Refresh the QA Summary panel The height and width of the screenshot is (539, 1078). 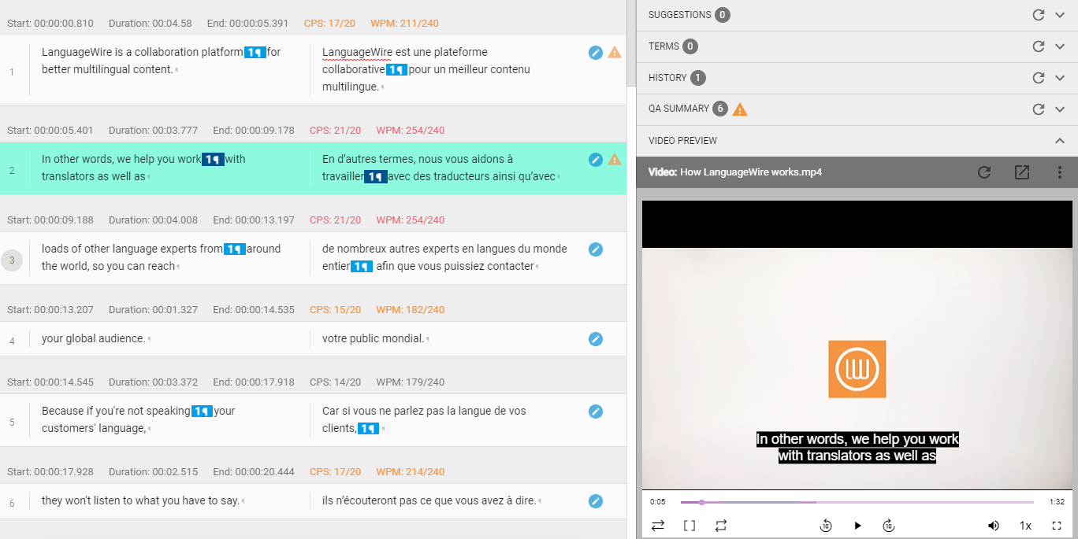click(x=1038, y=109)
